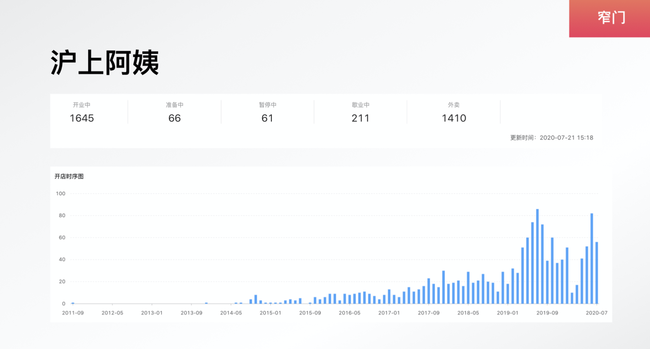Click the 2011-09 x-axis label
The image size is (650, 349).
click(73, 313)
